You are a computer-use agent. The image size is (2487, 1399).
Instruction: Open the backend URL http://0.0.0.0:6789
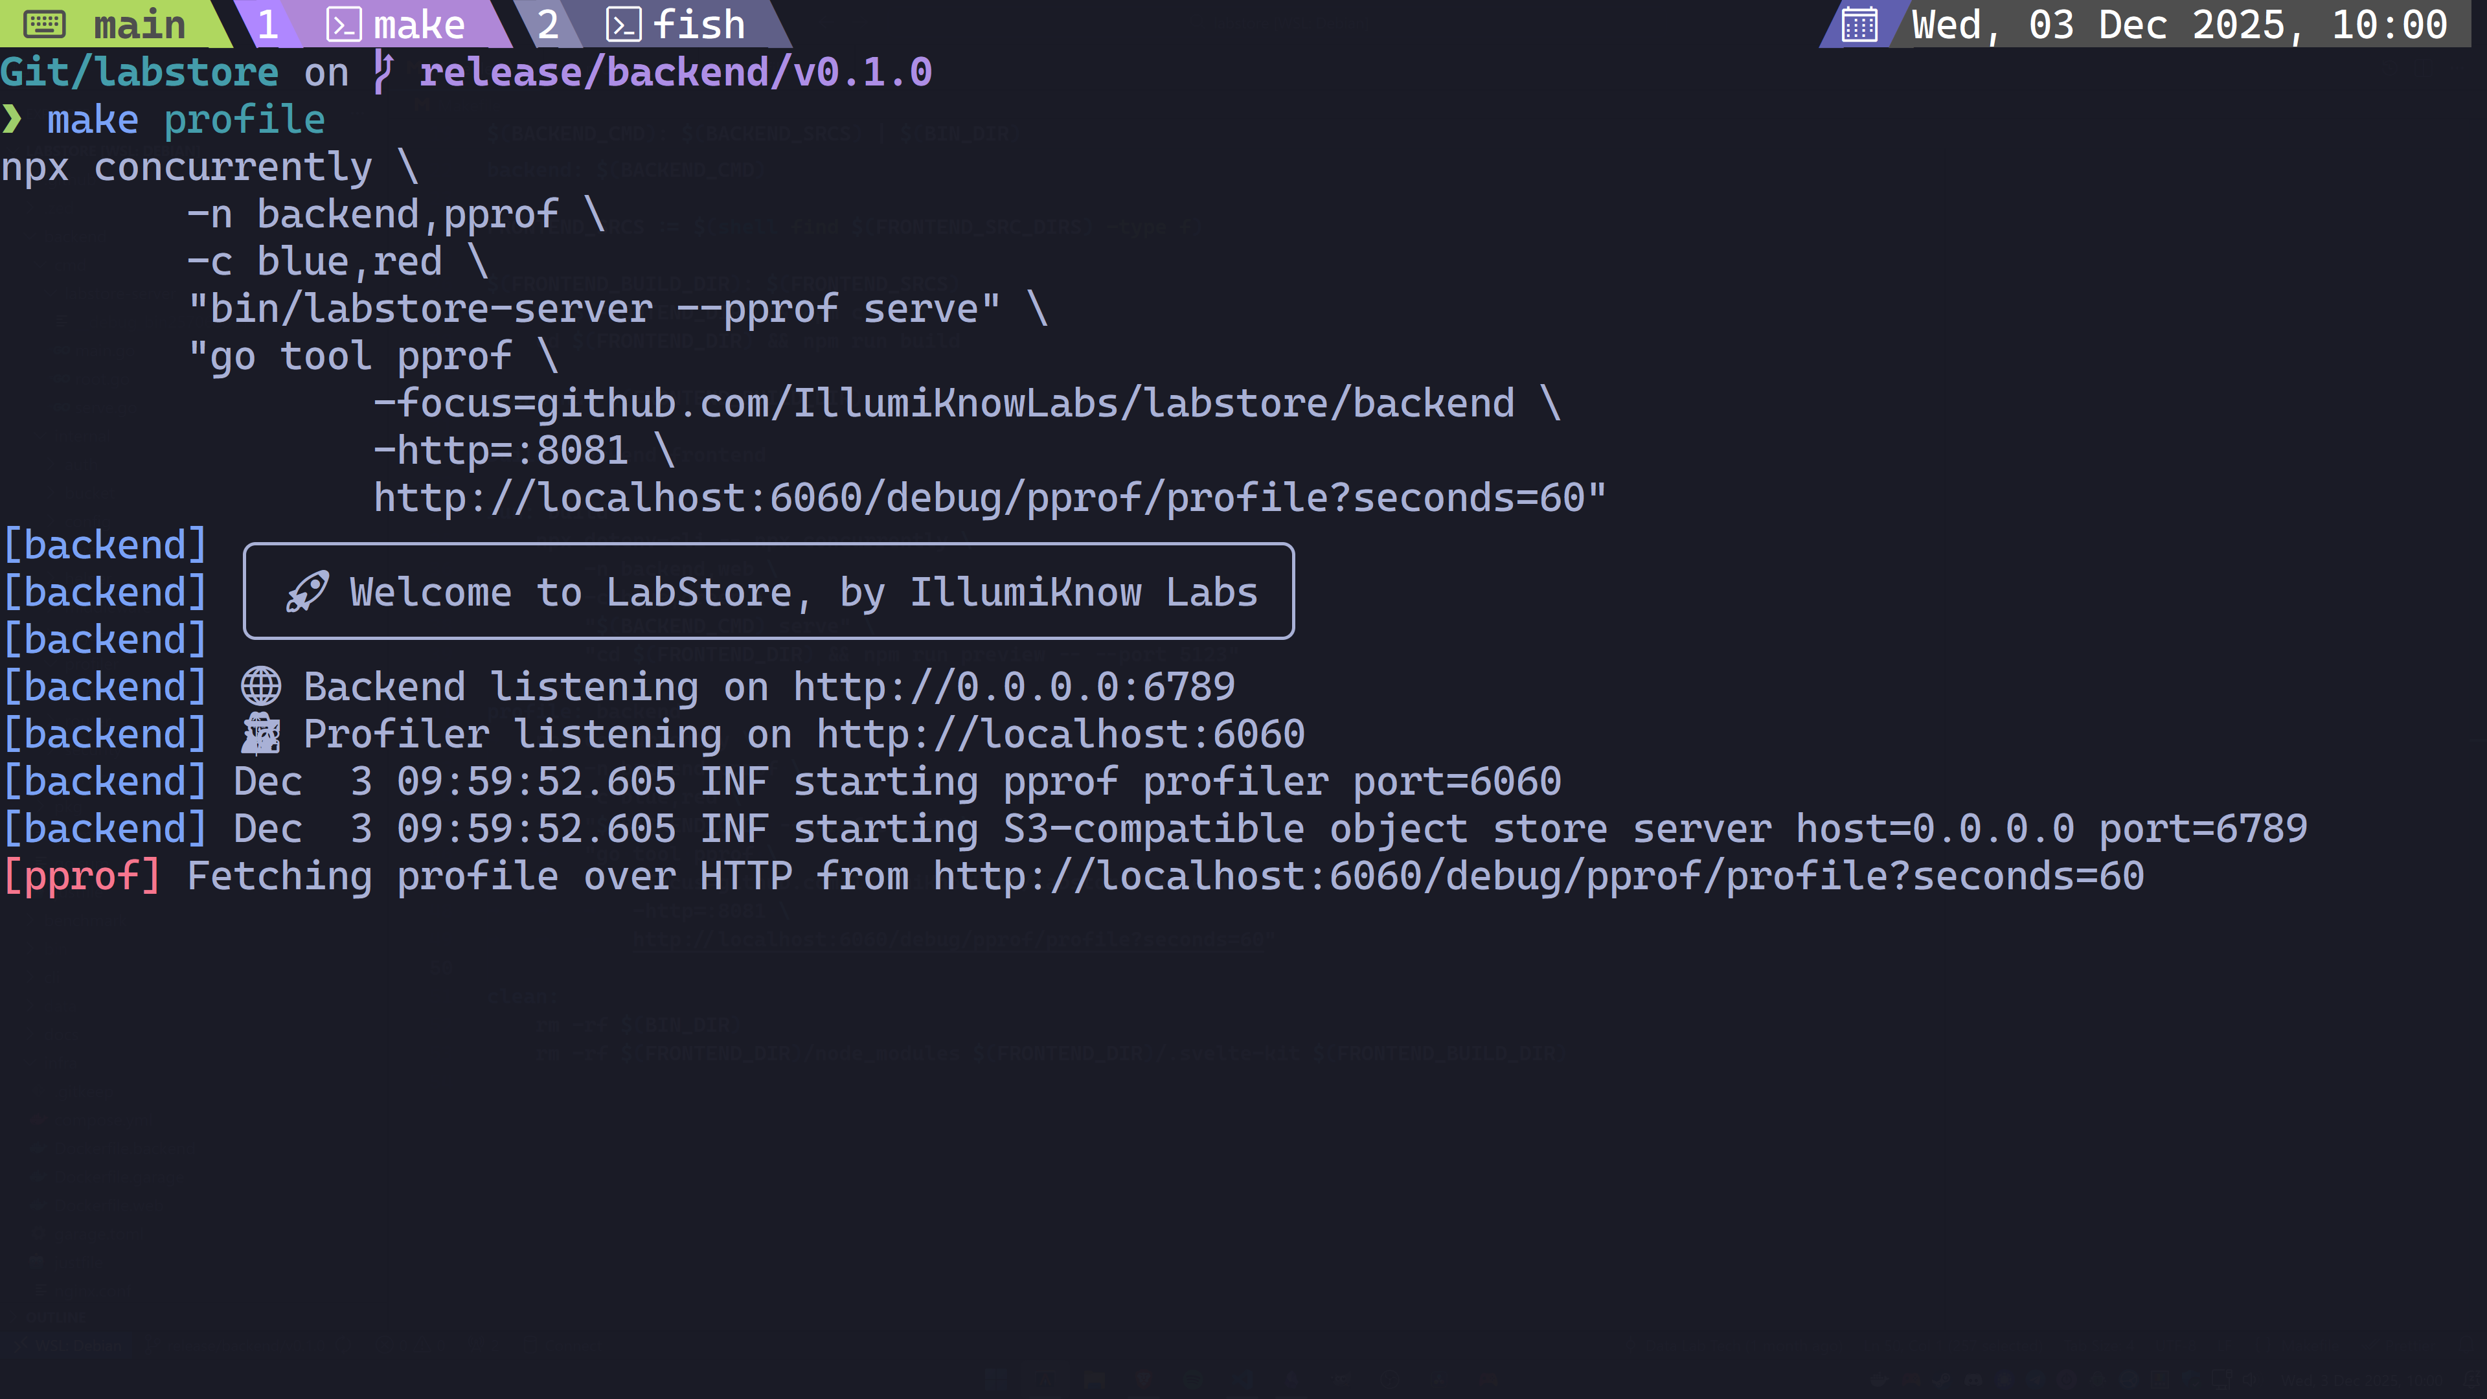pyautogui.click(x=1014, y=687)
